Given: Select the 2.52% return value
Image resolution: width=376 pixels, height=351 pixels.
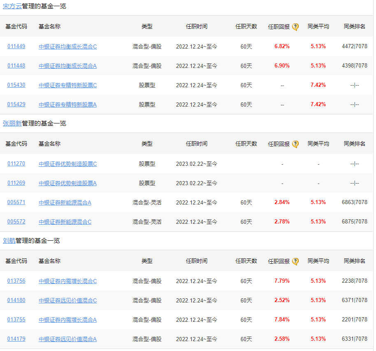Looking at the screenshot, I should pos(282,300).
